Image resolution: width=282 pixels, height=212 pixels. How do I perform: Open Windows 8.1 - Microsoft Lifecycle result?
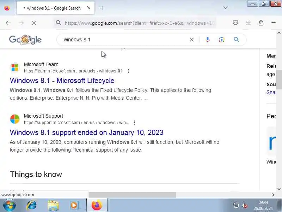[x=62, y=81]
